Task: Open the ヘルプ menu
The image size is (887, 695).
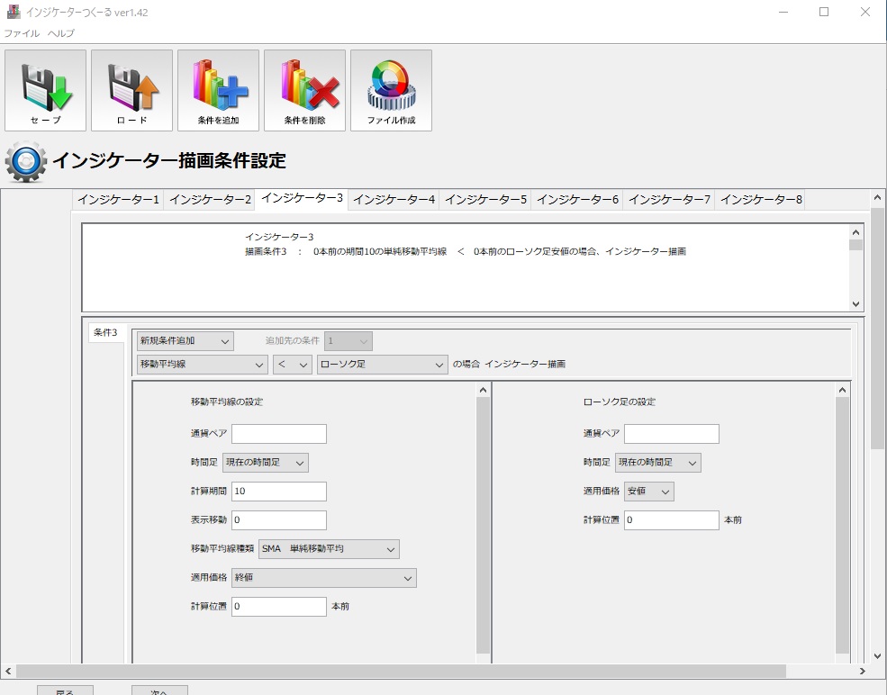Action: pyautogui.click(x=61, y=33)
